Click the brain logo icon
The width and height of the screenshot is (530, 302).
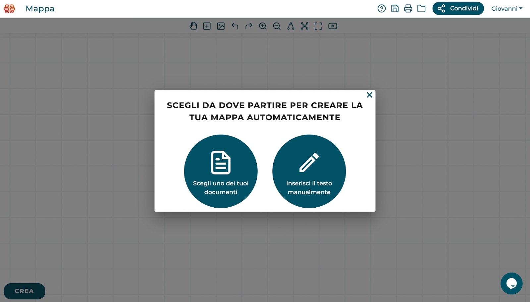point(9,9)
